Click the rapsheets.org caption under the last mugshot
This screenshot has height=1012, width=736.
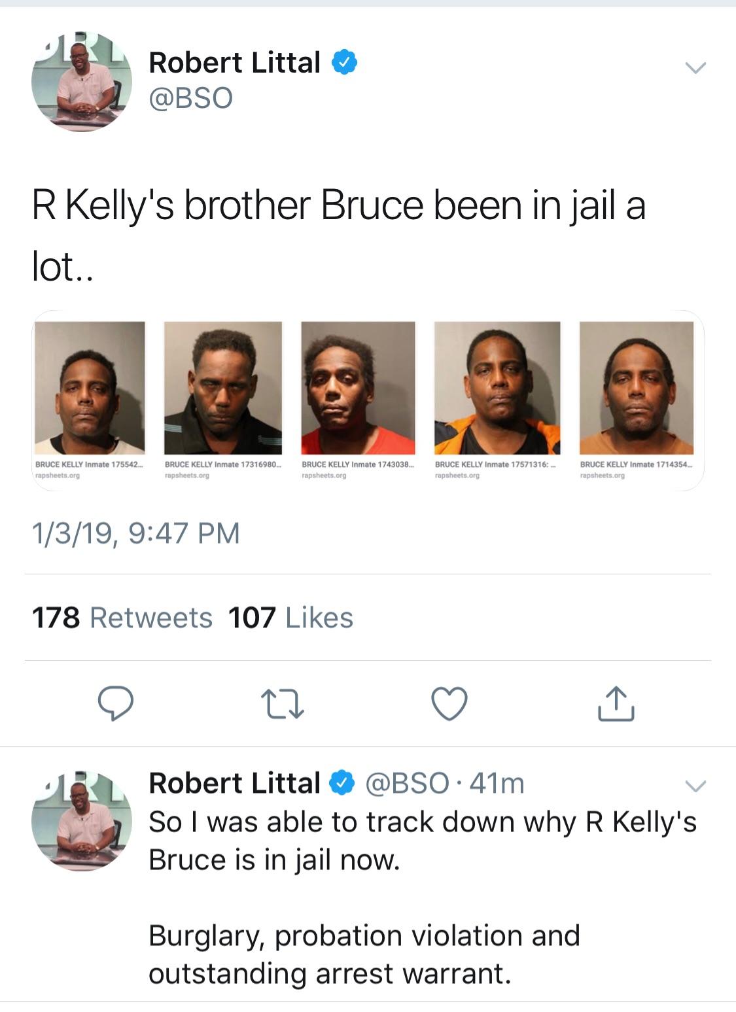[x=602, y=476]
